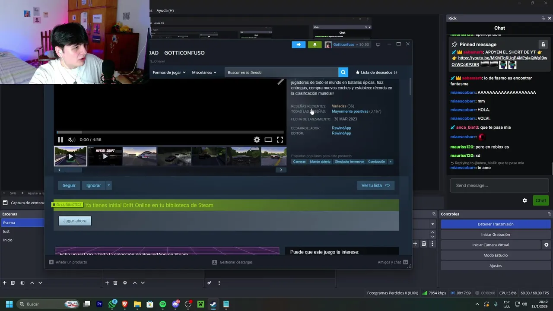553x311 pixels.
Task: Move scene up with arrow icon
Action: (32, 283)
